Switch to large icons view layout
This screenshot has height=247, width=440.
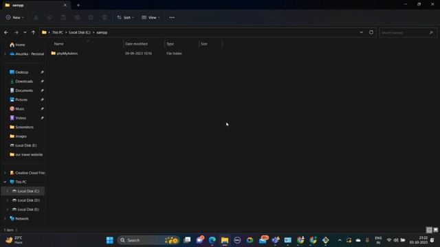435,230
